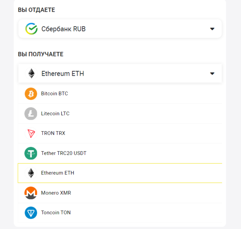Select Bitcoin BTC from the list
Viewport: 241px width, 229px height.
(x=54, y=94)
